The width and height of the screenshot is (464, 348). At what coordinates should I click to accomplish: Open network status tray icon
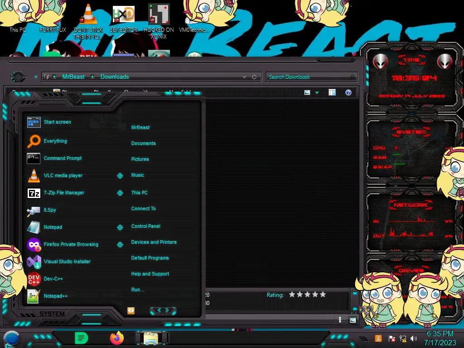pyautogui.click(x=402, y=338)
